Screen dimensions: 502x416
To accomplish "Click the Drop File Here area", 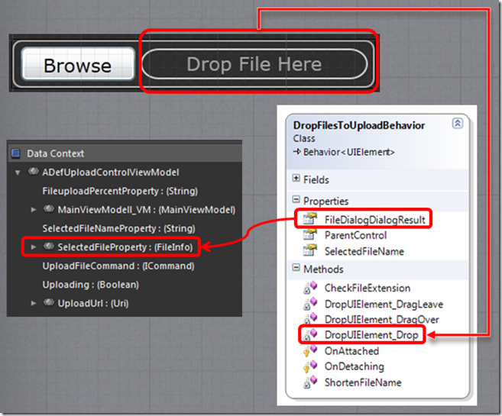I will click(x=255, y=64).
